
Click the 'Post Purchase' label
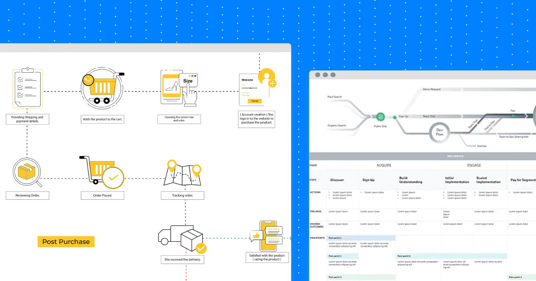click(x=66, y=242)
